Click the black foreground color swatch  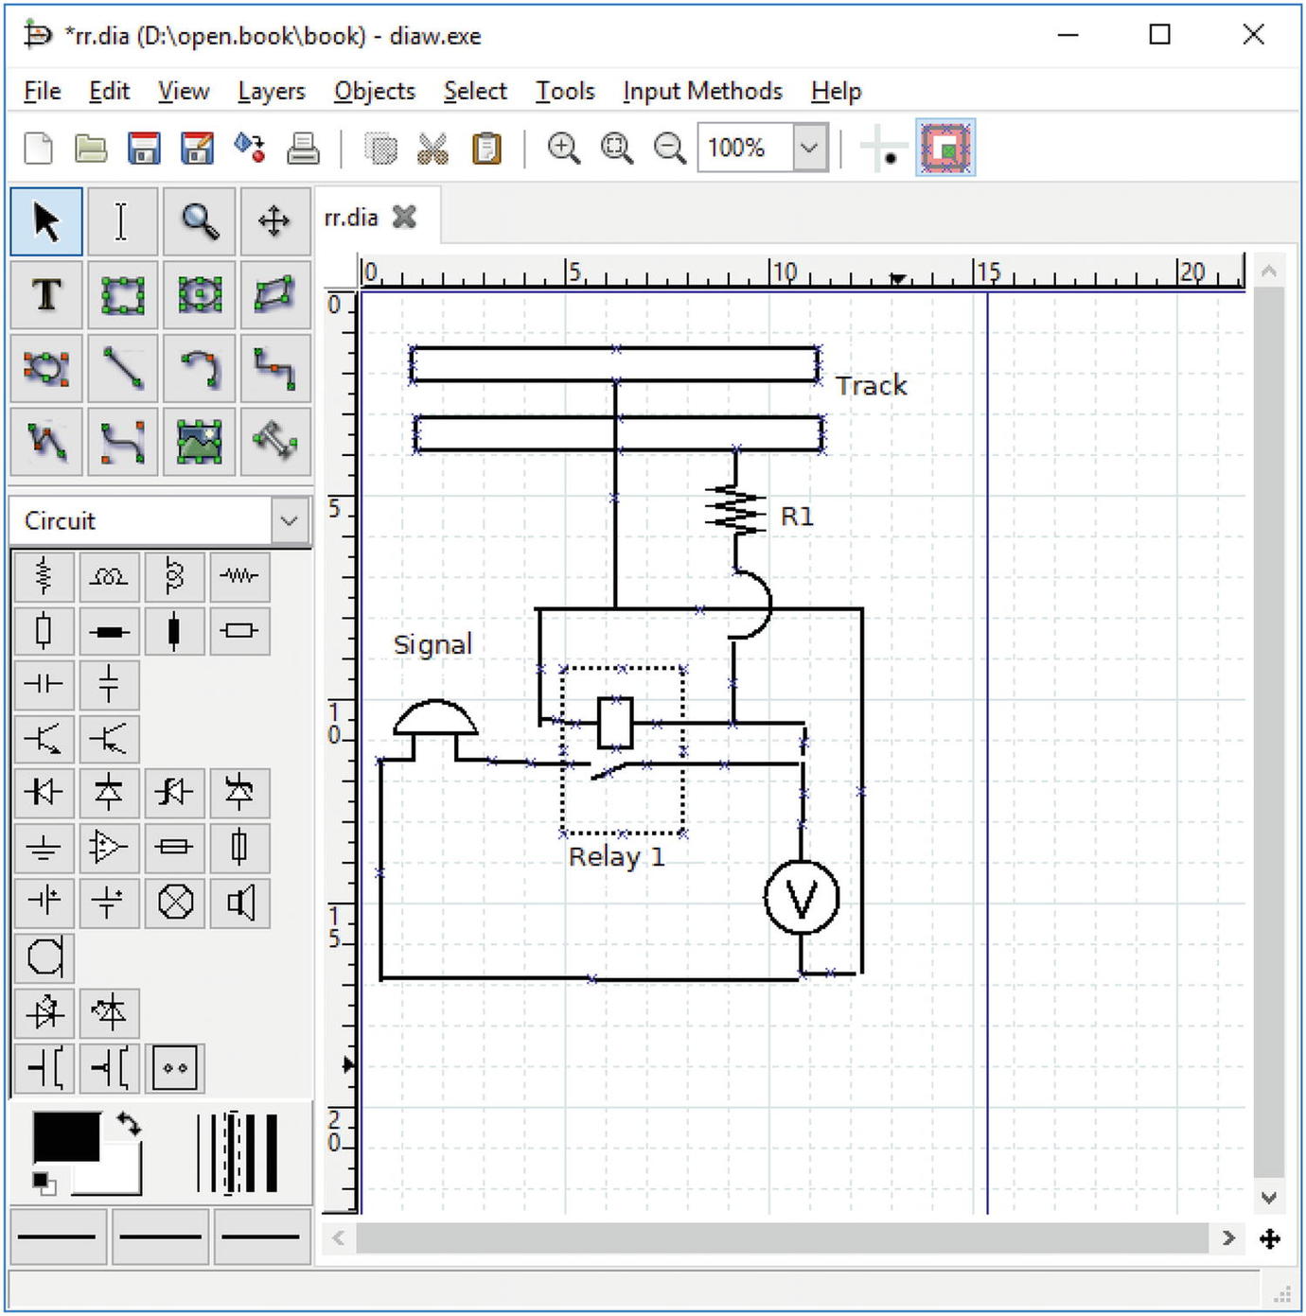click(66, 1136)
